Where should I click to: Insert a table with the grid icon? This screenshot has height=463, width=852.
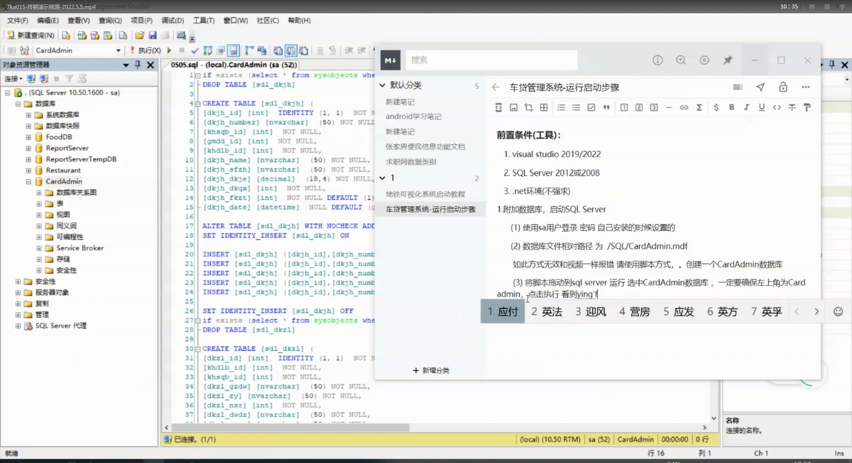point(543,107)
